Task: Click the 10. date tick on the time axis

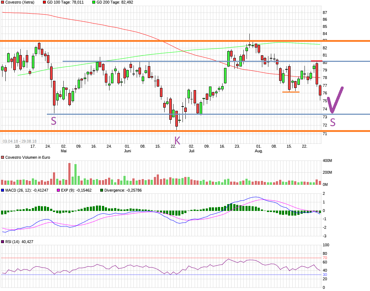Action: click(x=18, y=147)
